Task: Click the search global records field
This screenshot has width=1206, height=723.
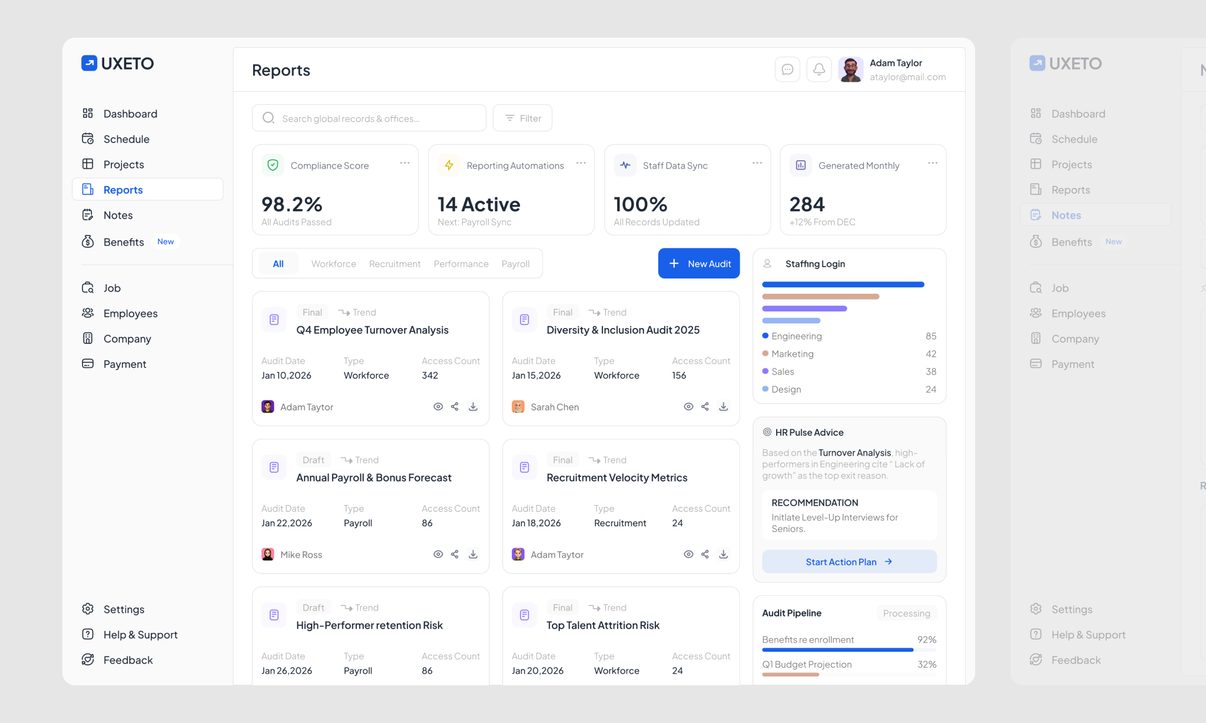Action: pos(369,118)
